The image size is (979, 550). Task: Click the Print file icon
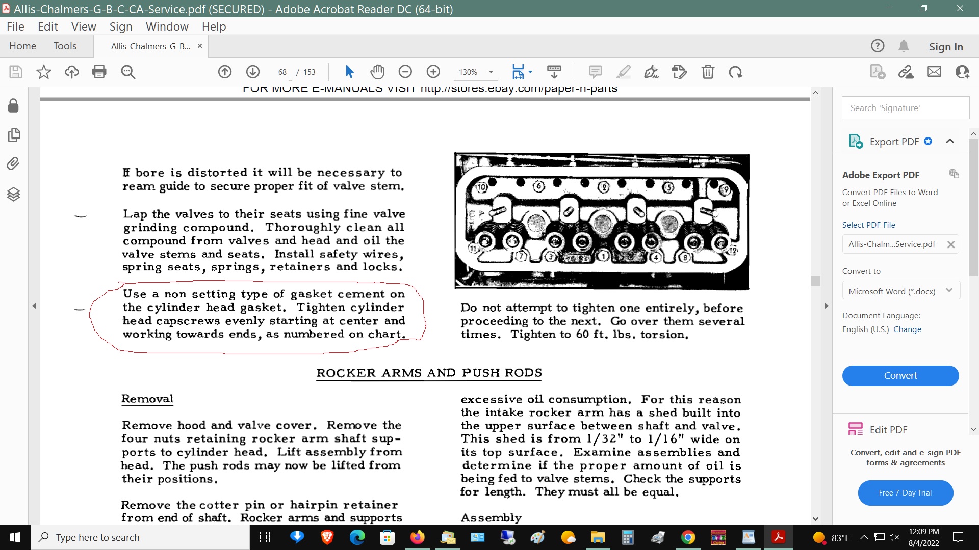pos(99,72)
